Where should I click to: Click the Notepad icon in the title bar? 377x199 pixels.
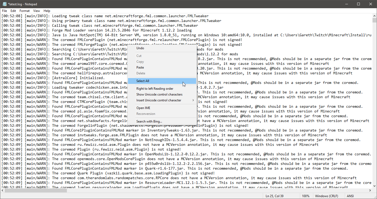tap(4, 4)
